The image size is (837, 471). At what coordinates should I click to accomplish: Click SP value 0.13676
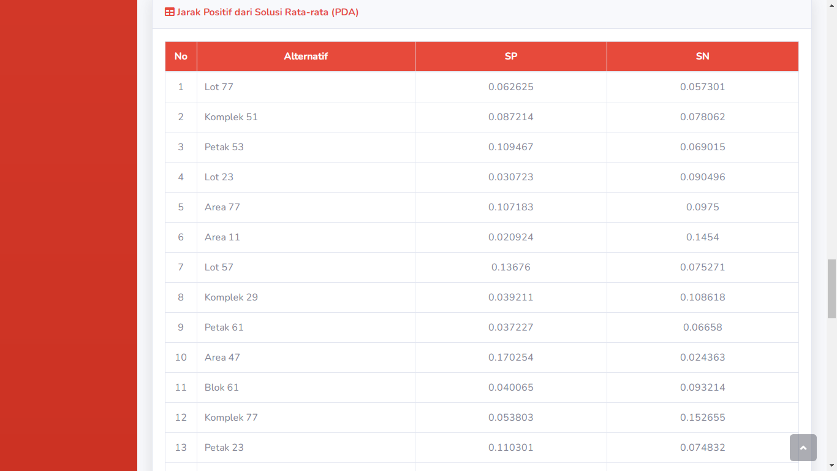pyautogui.click(x=511, y=267)
